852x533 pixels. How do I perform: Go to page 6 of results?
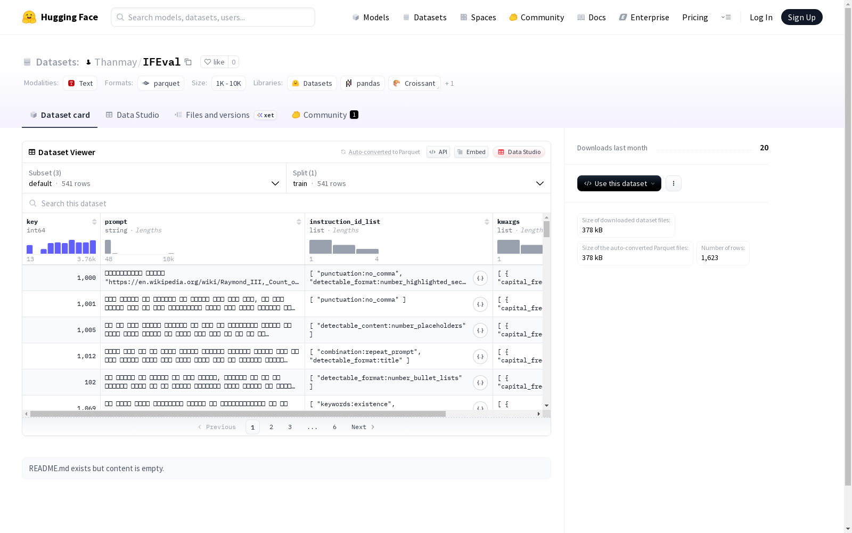(334, 427)
